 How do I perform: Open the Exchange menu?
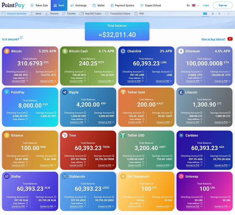tap(78, 5)
